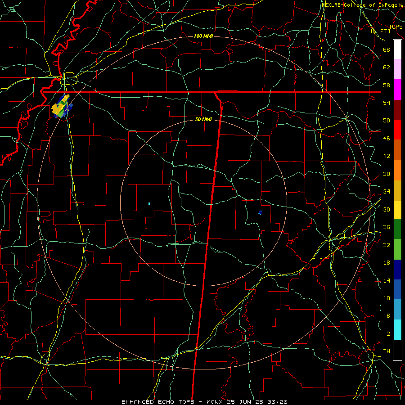This screenshot has width=405, height=405.
Task: Click the ENHANCED ECHO TOPS caption
Action: (x=158, y=402)
